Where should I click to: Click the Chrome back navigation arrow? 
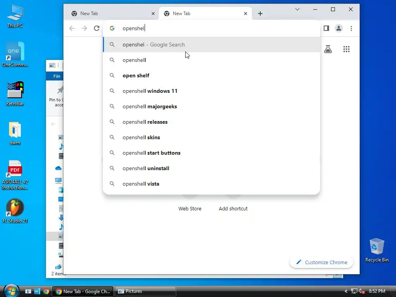click(72, 28)
